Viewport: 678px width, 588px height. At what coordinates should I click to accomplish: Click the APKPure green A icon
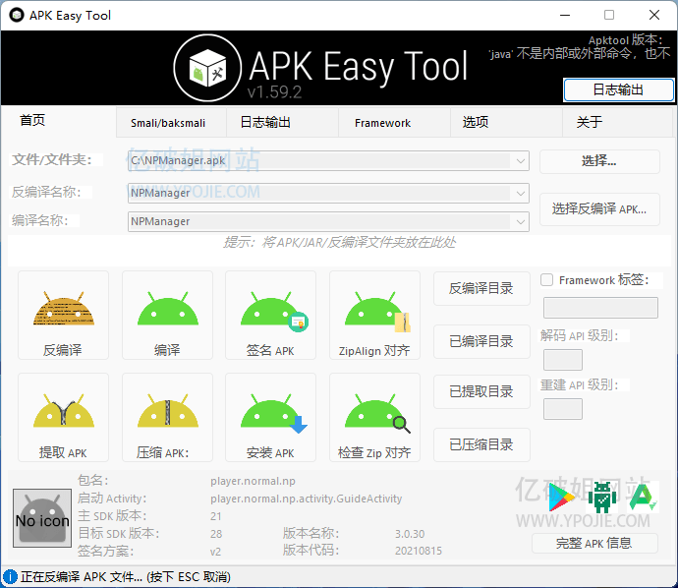pos(643,498)
